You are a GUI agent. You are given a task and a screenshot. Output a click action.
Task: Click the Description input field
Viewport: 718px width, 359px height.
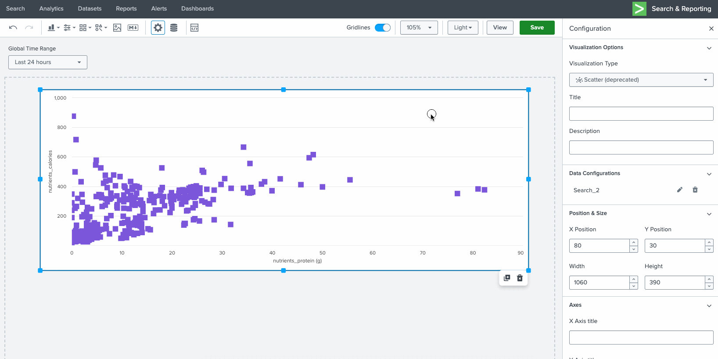tap(641, 147)
